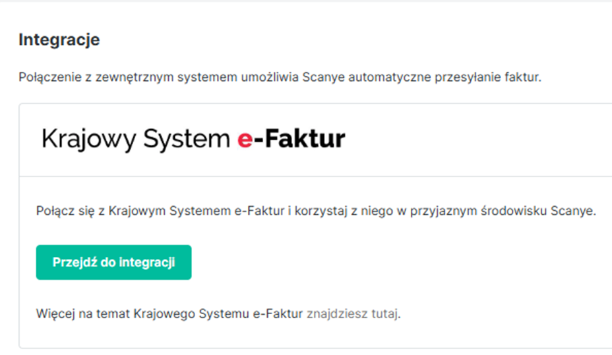Click the Więcej na temat Krajowego Systemu text

click(x=169, y=314)
